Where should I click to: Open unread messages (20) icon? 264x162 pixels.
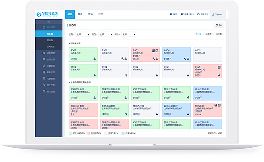click(182, 14)
